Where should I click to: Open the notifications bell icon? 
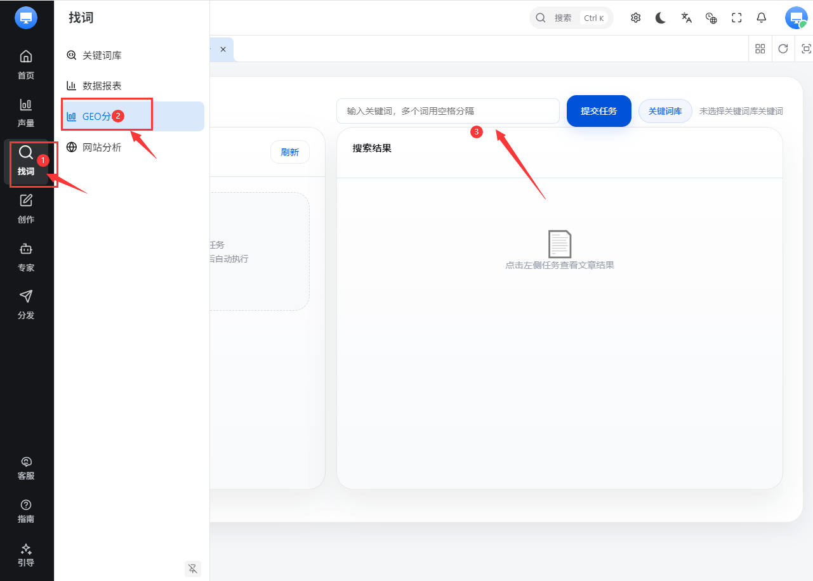pos(762,18)
